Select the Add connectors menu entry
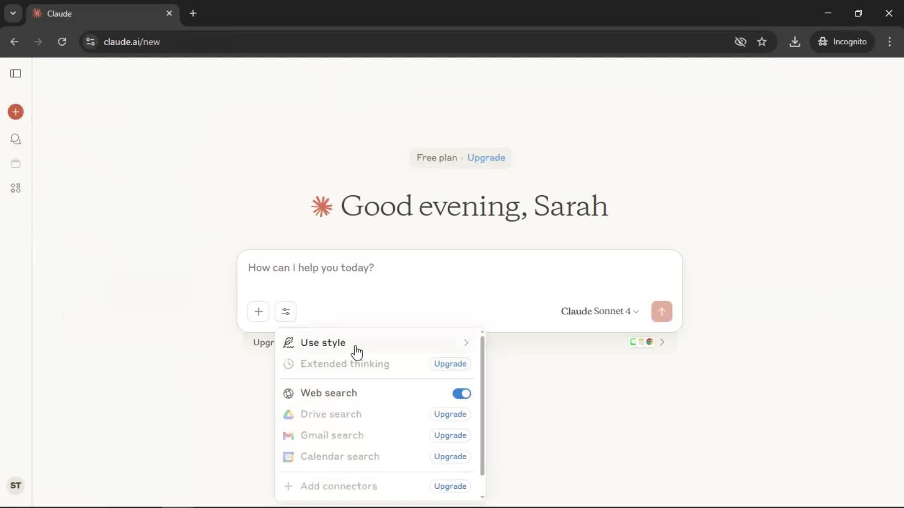 (x=377, y=486)
